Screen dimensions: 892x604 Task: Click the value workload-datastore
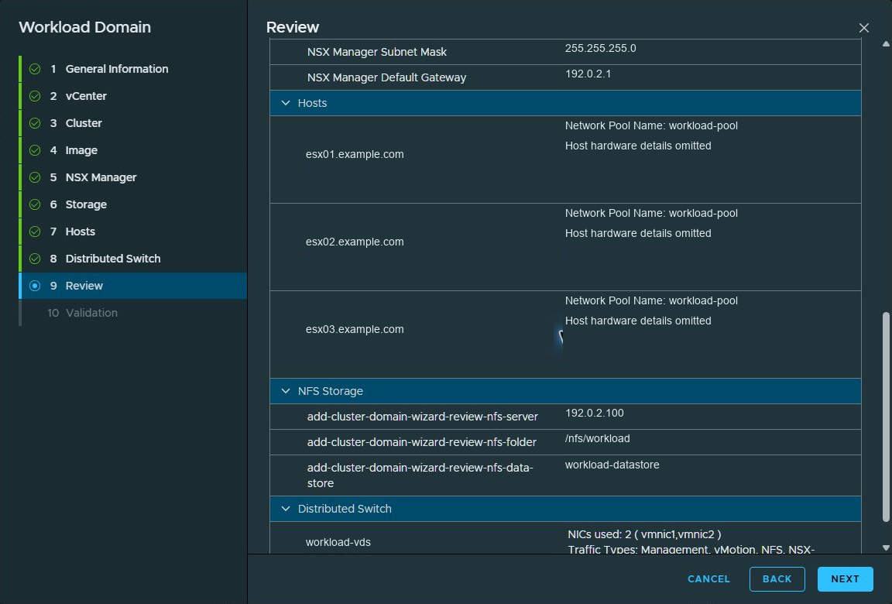612,465
